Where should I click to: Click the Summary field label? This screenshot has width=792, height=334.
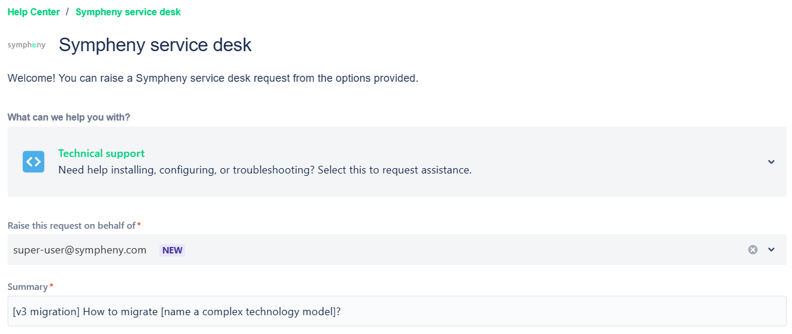(28, 287)
